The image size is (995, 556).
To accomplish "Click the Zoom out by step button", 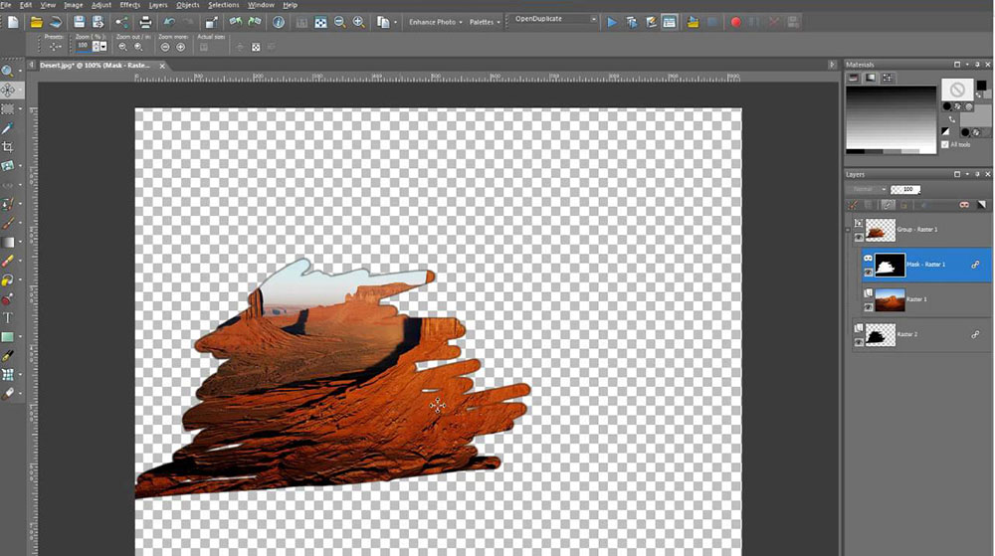I will [x=122, y=47].
